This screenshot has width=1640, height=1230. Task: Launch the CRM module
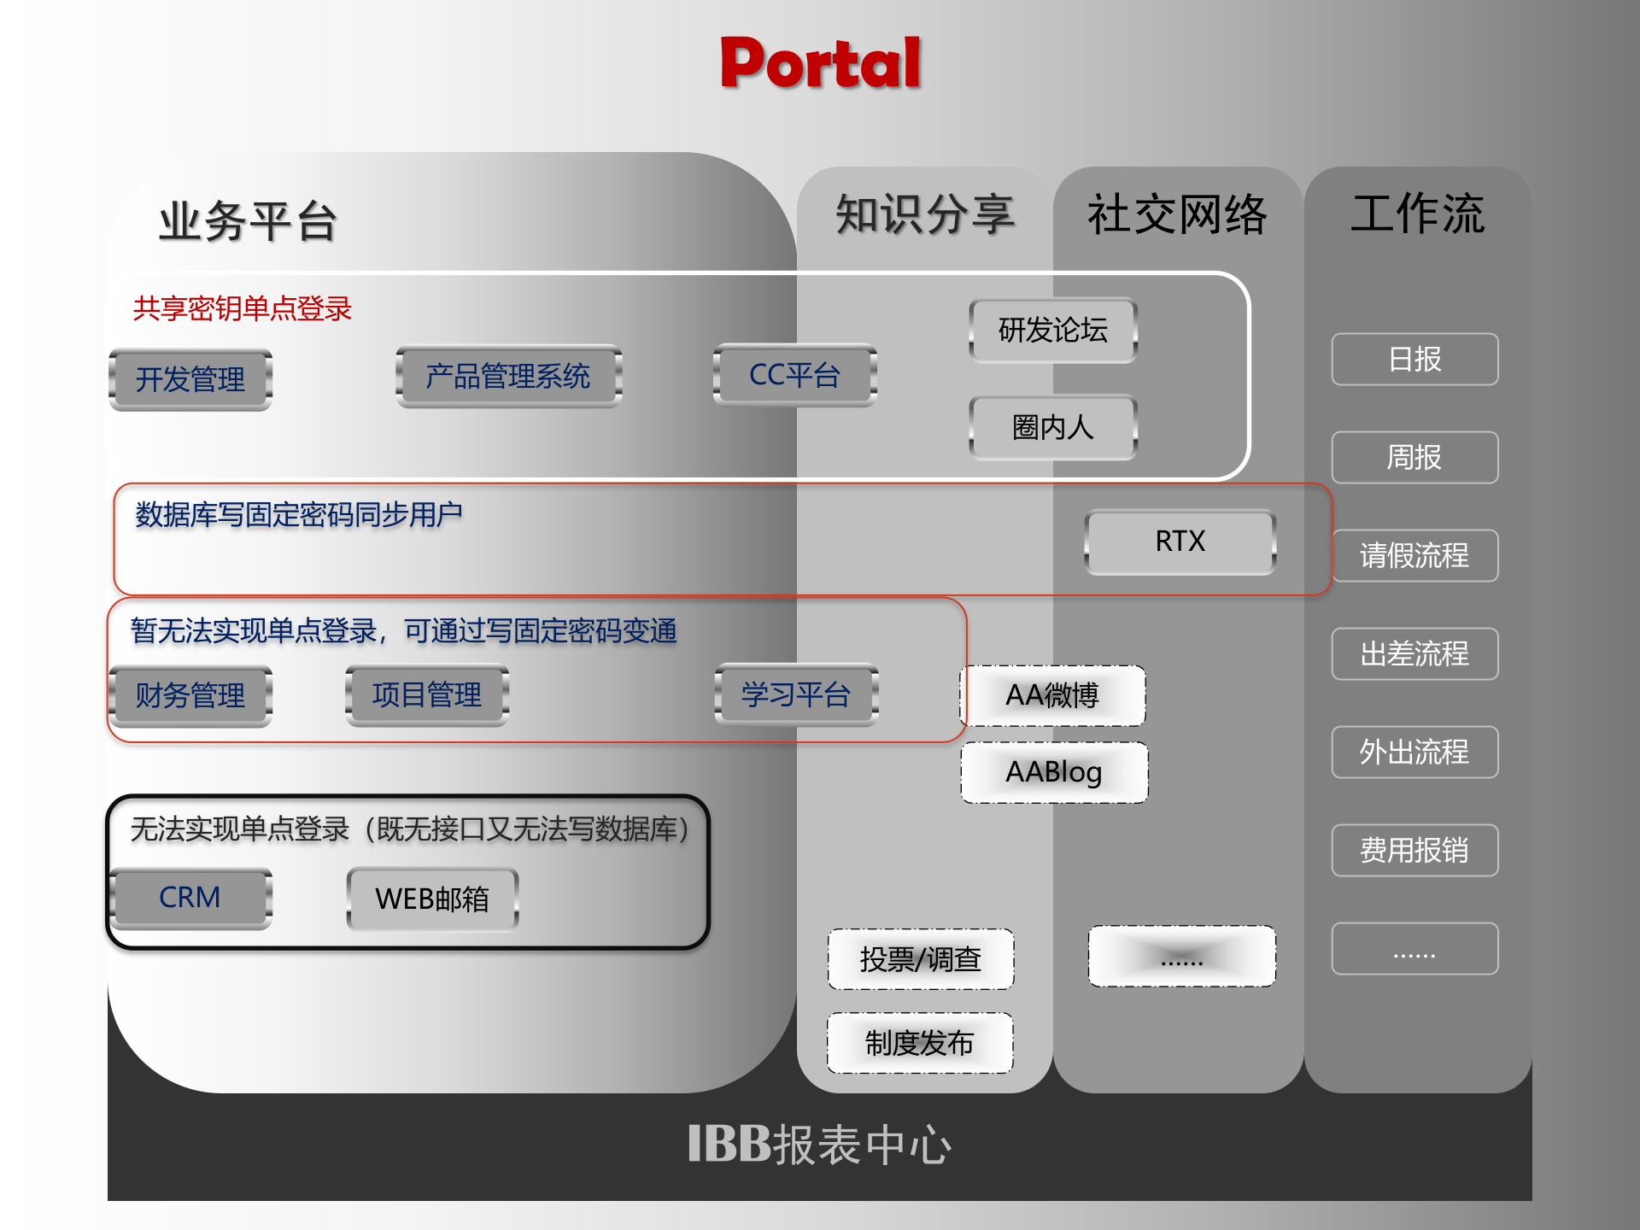(190, 898)
